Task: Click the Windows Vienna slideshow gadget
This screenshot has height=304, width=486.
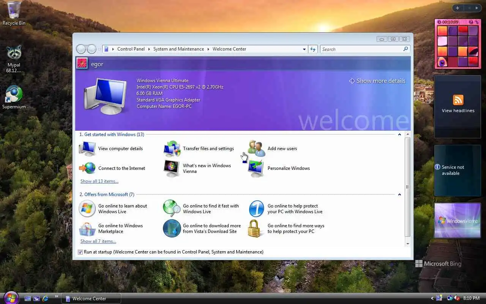Action: click(x=458, y=220)
